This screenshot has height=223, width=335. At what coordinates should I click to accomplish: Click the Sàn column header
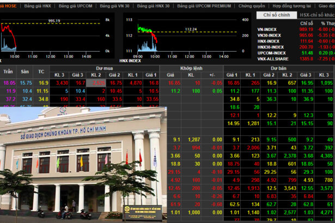coord(25,72)
